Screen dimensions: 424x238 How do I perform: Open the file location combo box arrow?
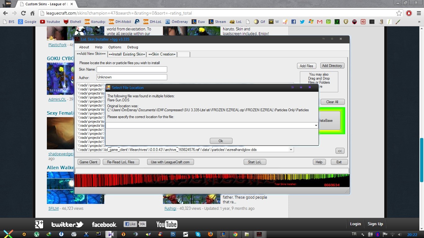click(316, 126)
